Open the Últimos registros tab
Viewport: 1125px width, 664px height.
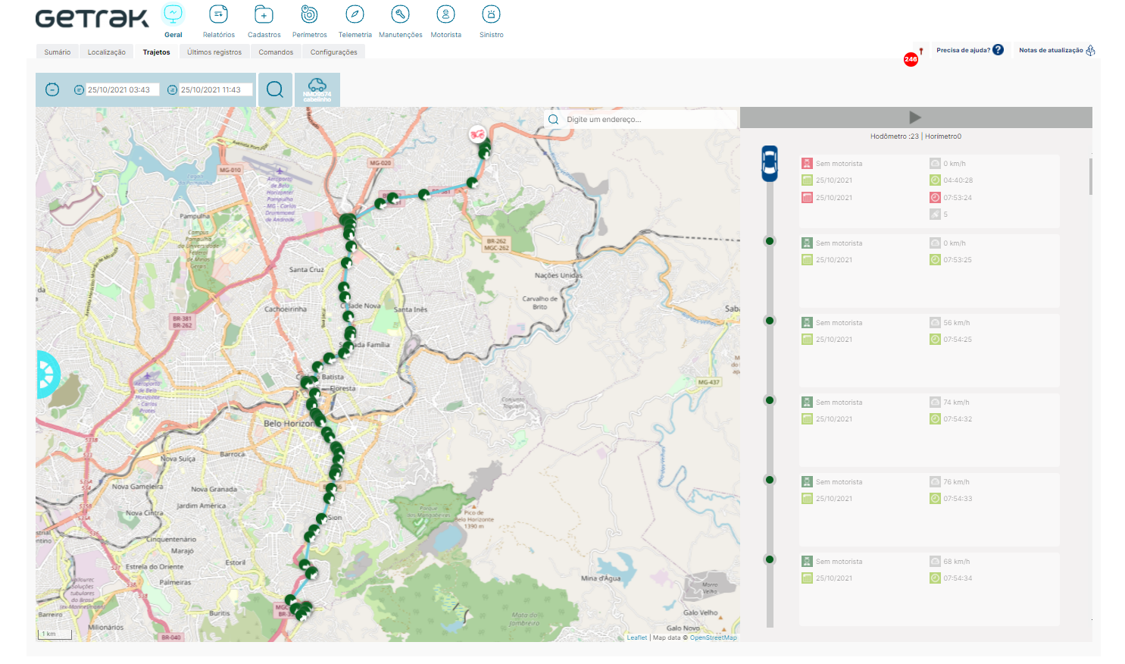coord(214,52)
